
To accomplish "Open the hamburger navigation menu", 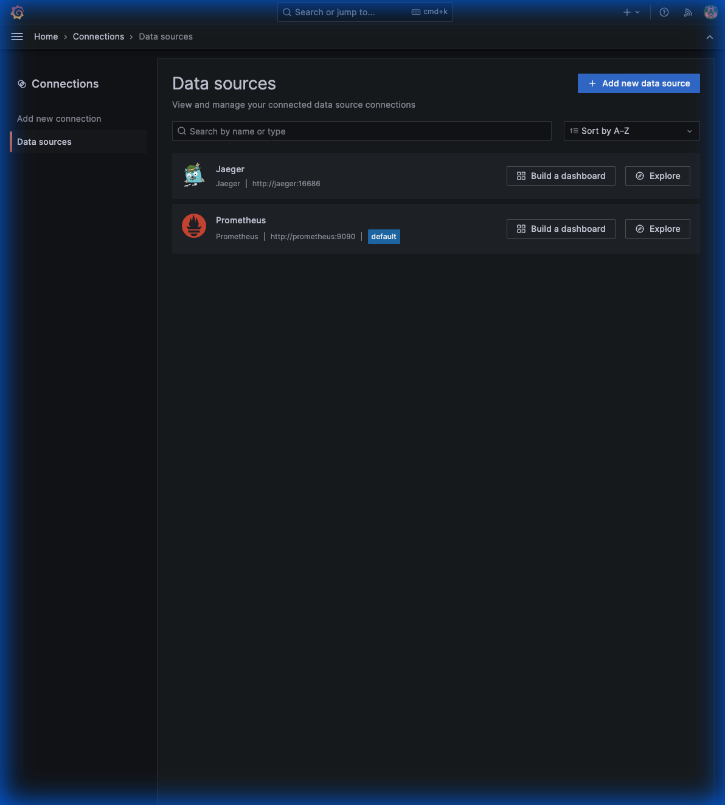I will point(17,37).
